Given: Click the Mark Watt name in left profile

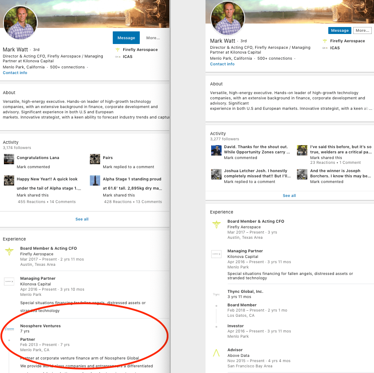Looking at the screenshot, I should pos(15,49).
